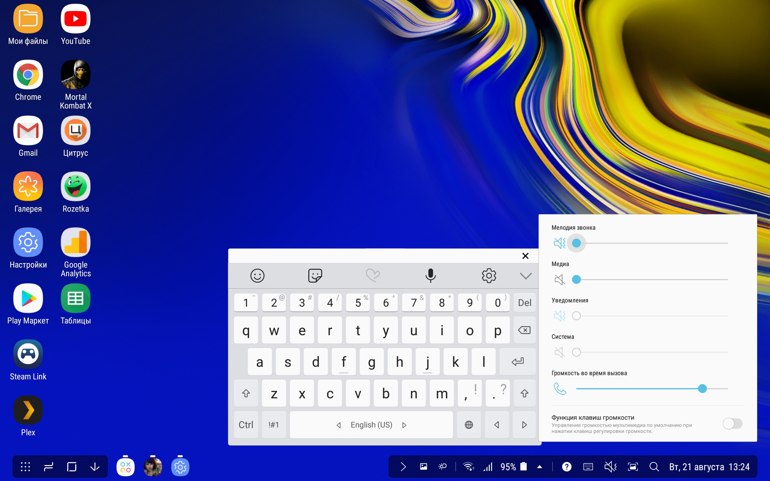Open screen capture icon in taskbar
Screen dimensions: 770x481
[633, 467]
